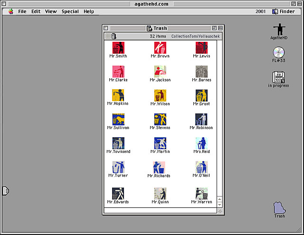Click the Mr.Stevens icon
Image resolution: width=304 pixels, height=235 pixels.
pyautogui.click(x=160, y=119)
